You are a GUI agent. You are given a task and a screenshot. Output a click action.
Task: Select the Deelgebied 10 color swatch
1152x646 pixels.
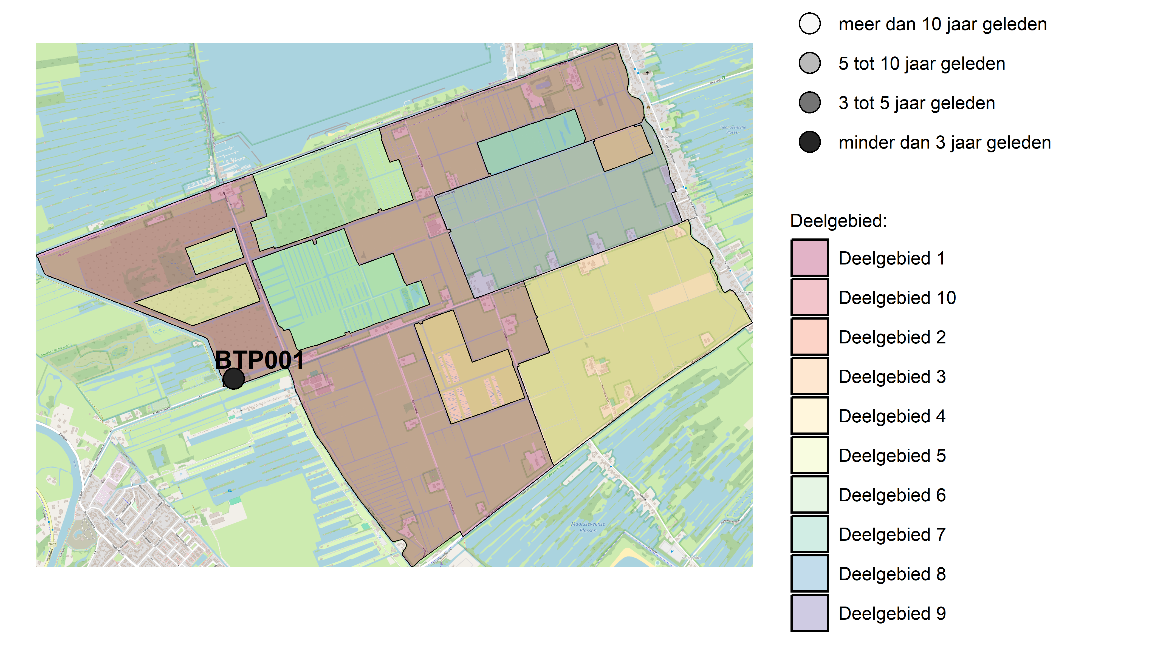point(809,297)
